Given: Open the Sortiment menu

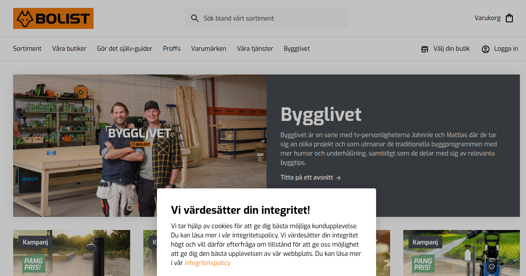Looking at the screenshot, I should (27, 49).
